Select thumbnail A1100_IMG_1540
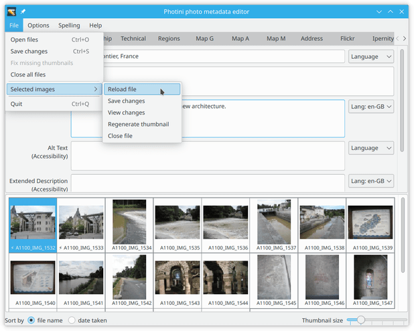 33,281
